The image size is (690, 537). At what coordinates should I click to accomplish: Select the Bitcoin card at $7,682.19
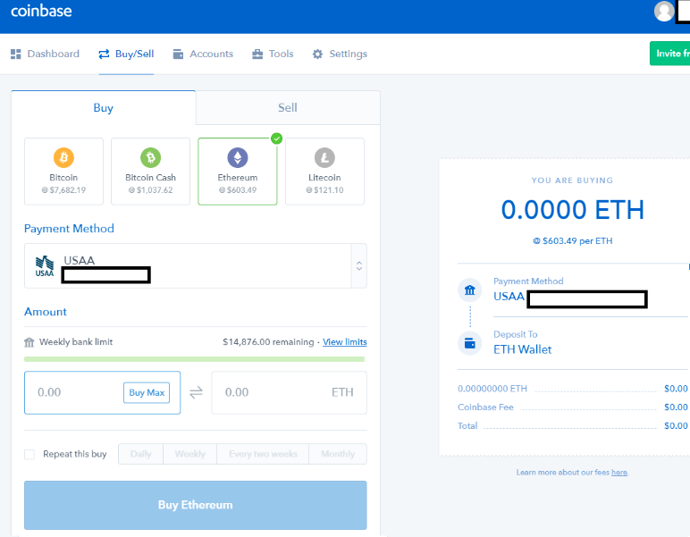point(63,172)
